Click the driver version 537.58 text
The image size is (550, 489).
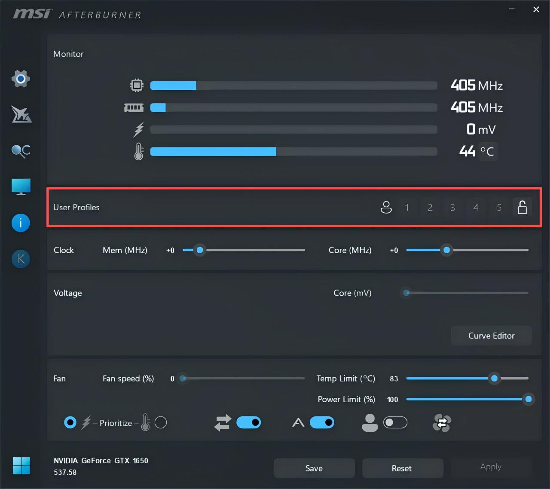tap(65, 472)
